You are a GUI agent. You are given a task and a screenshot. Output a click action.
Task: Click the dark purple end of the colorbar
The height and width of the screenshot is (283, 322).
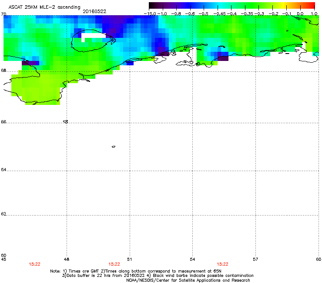click(153, 6)
